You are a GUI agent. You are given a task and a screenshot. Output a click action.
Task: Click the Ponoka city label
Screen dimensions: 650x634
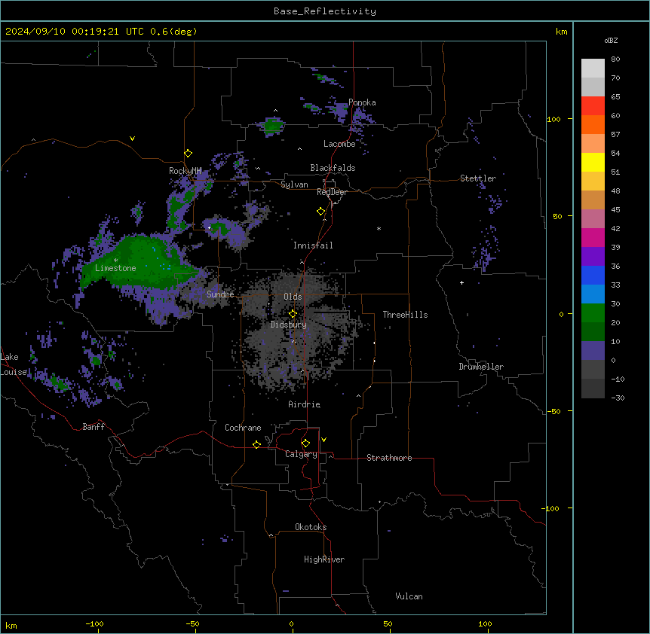(x=362, y=102)
